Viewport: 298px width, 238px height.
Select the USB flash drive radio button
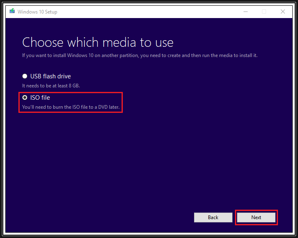(25, 76)
